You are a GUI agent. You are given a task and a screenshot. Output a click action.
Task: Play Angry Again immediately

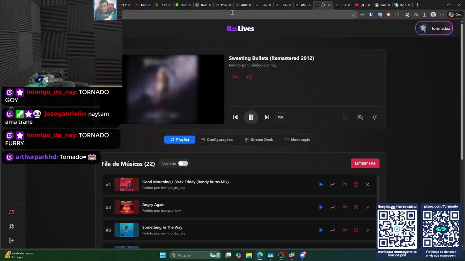coord(321,207)
